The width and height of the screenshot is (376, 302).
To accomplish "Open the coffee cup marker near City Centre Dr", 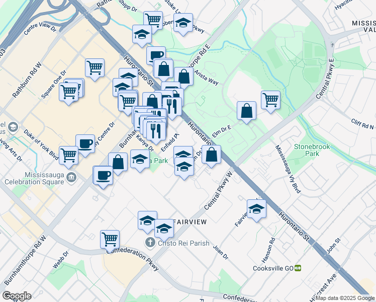I will click(x=85, y=144).
